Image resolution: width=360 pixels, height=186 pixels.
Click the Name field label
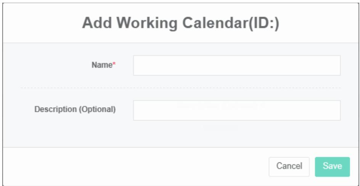click(102, 65)
